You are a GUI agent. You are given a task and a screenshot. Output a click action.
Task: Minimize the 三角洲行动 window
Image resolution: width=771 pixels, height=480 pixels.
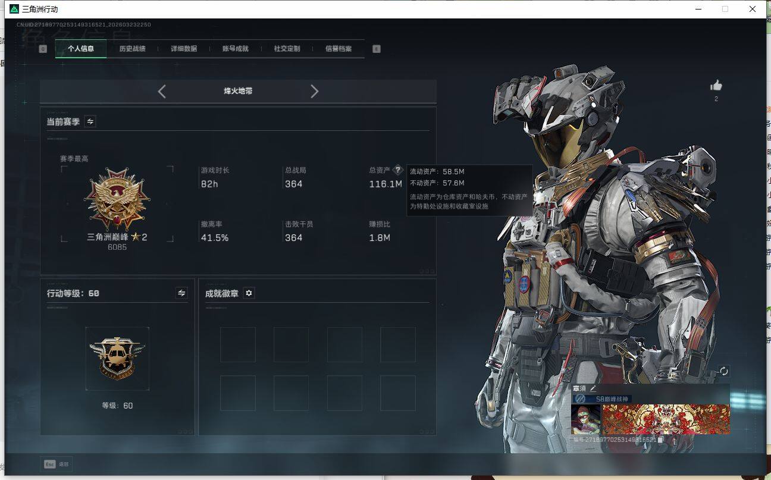tap(698, 9)
